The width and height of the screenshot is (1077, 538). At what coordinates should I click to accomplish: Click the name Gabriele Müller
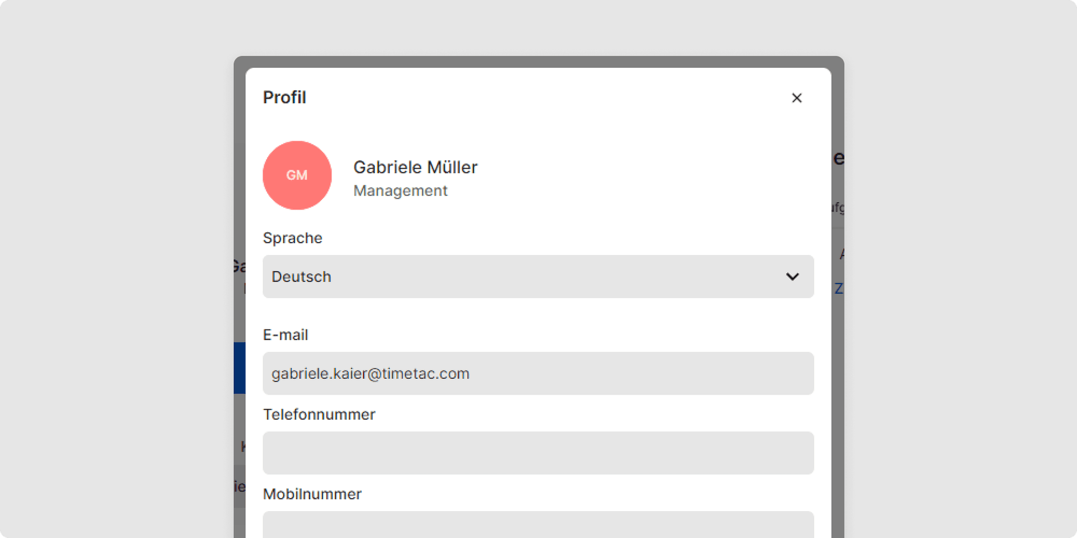pyautogui.click(x=415, y=167)
